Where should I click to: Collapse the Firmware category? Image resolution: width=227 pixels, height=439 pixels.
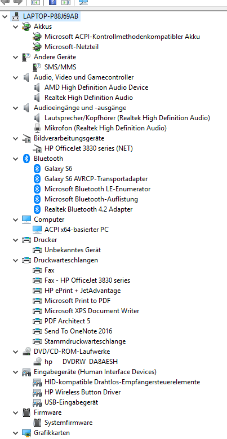click(x=15, y=412)
